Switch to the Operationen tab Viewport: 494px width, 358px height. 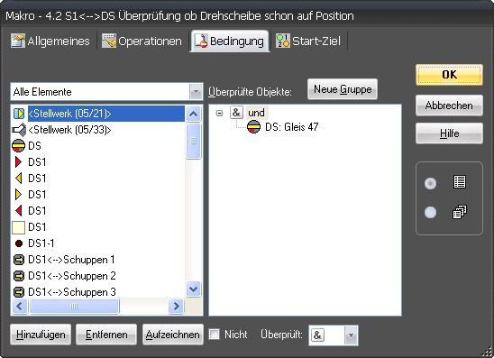pos(142,41)
